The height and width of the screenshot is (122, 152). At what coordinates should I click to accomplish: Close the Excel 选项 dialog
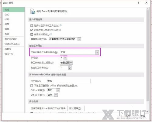click(147, 3)
